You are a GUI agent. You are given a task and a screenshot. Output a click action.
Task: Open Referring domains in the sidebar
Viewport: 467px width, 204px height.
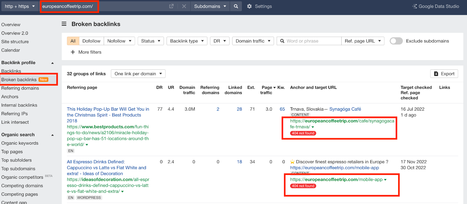point(20,88)
